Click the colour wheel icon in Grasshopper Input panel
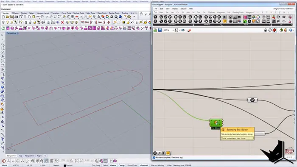This screenshot has height=167, width=297. [258, 17]
